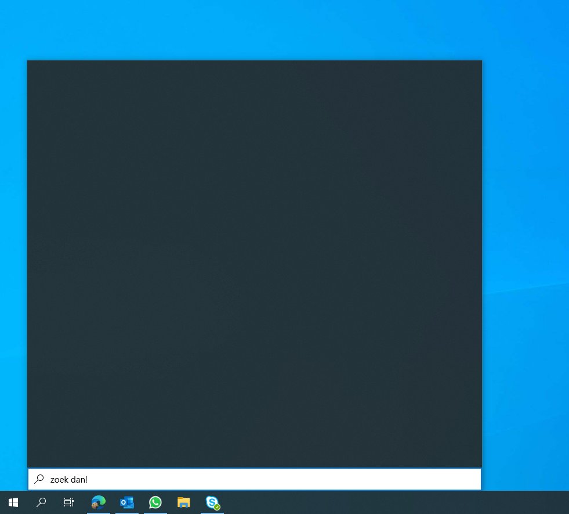Viewport: 569px width, 514px height.
Task: Click the Windows search magnifier icon
Action: (x=41, y=502)
